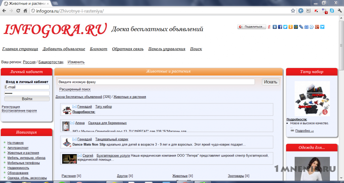The width and height of the screenshot is (344, 183).
Task: Click the Войти login button
Action: point(27,99)
